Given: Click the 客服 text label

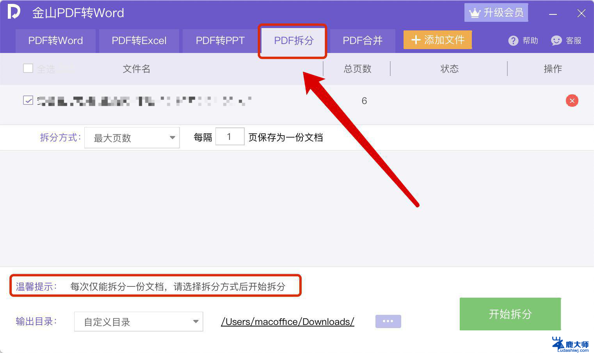Looking at the screenshot, I should (573, 41).
